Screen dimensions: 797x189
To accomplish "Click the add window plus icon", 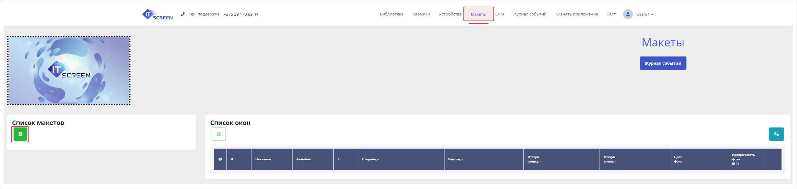I will (x=218, y=134).
